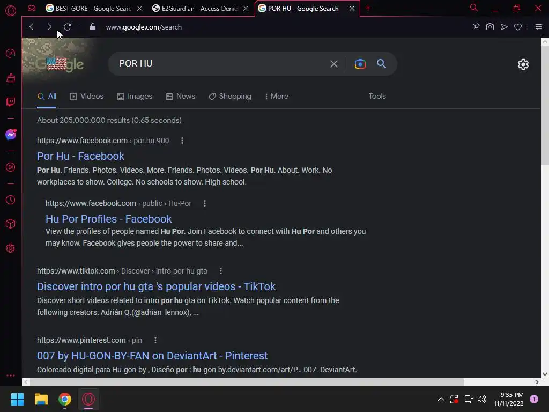Go forward to the next page
The height and width of the screenshot is (412, 549).
click(49, 27)
